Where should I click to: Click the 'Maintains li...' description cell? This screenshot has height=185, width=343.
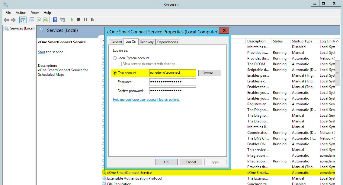[x=258, y=127]
